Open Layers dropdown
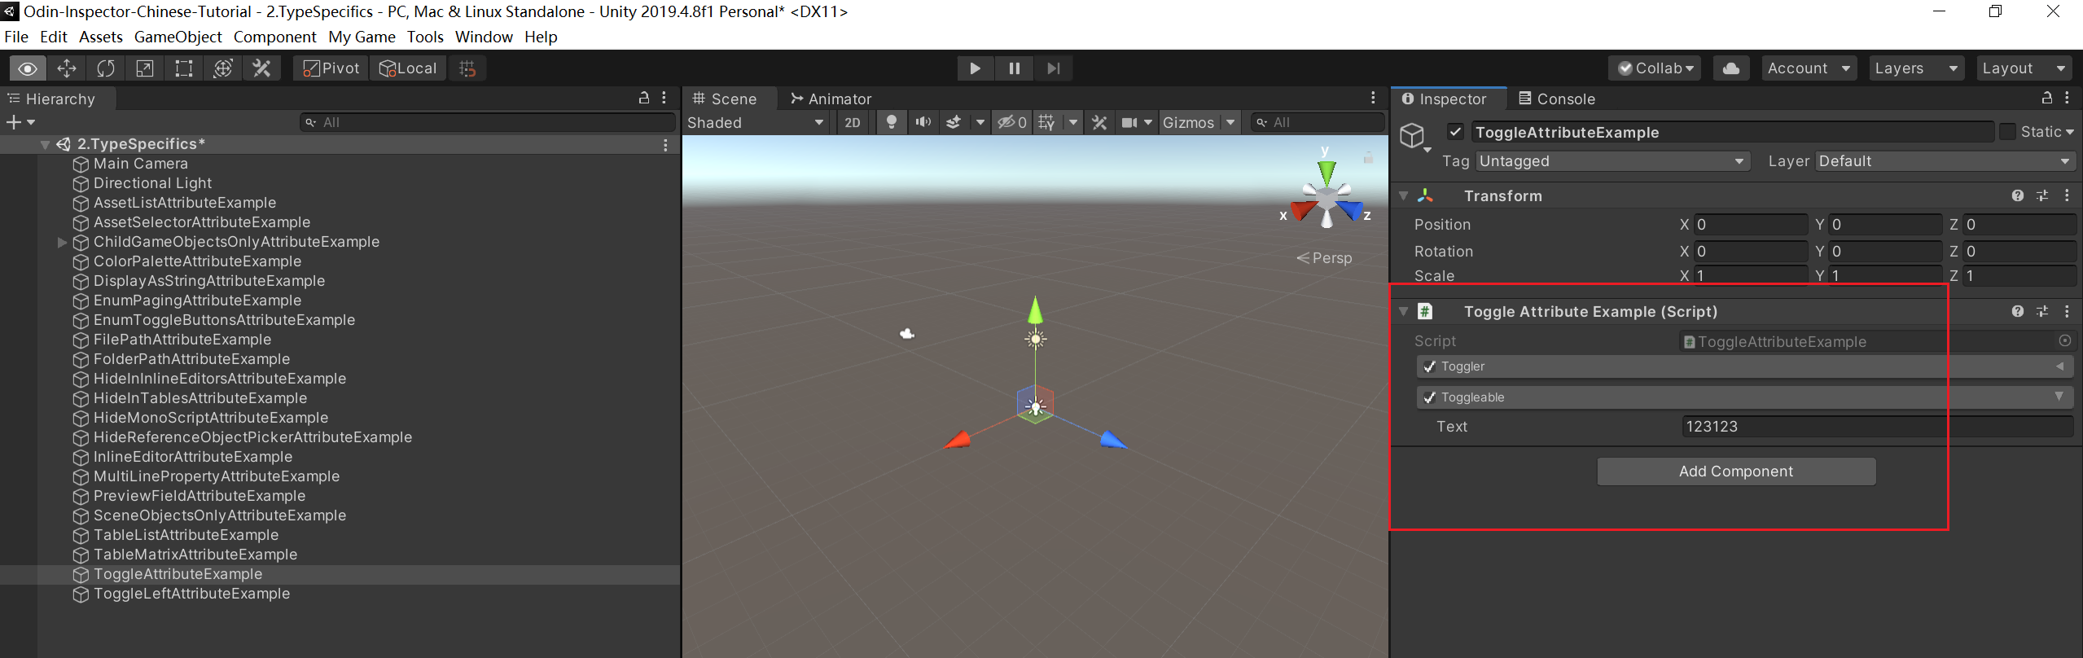Viewport: 2083px width, 658px height. click(1915, 68)
